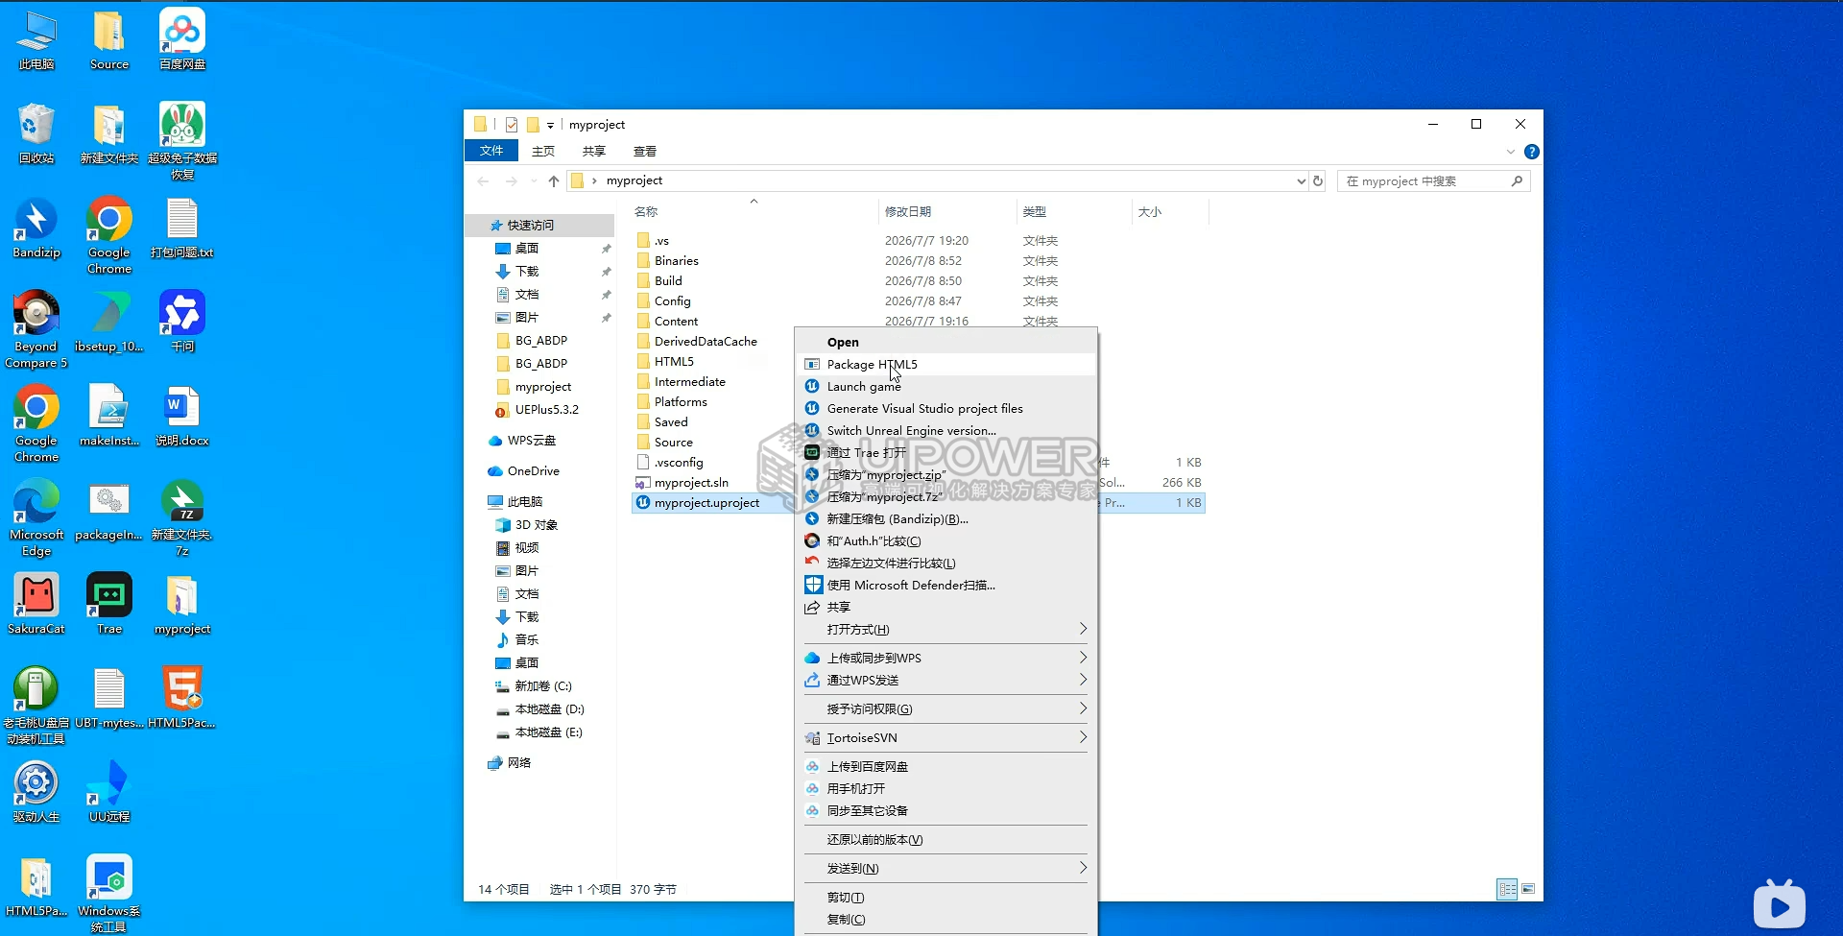Open the Trae desktop icon

pyautogui.click(x=109, y=604)
